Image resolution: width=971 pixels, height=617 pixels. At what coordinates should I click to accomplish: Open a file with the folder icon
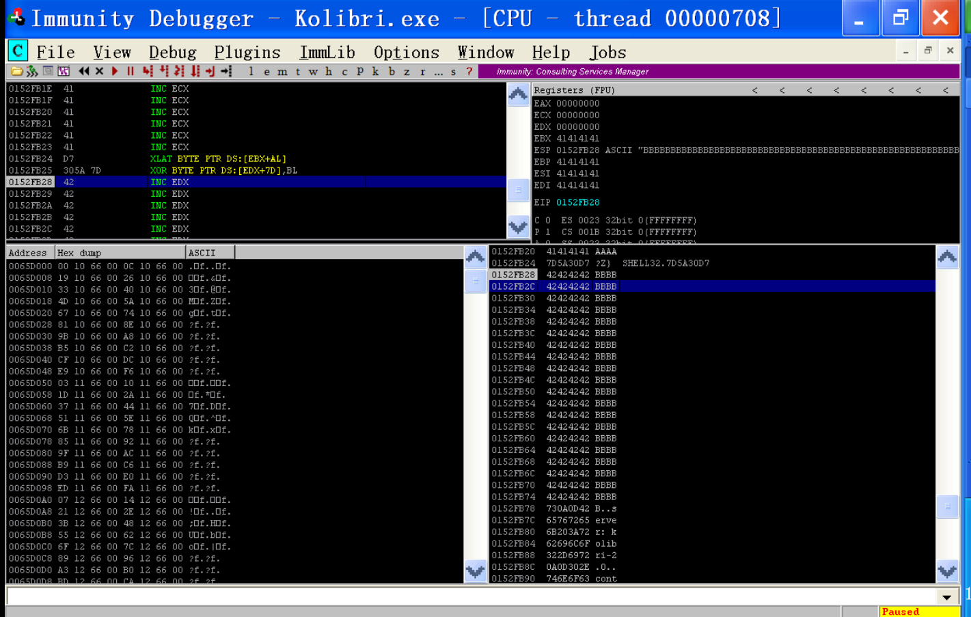(x=16, y=71)
